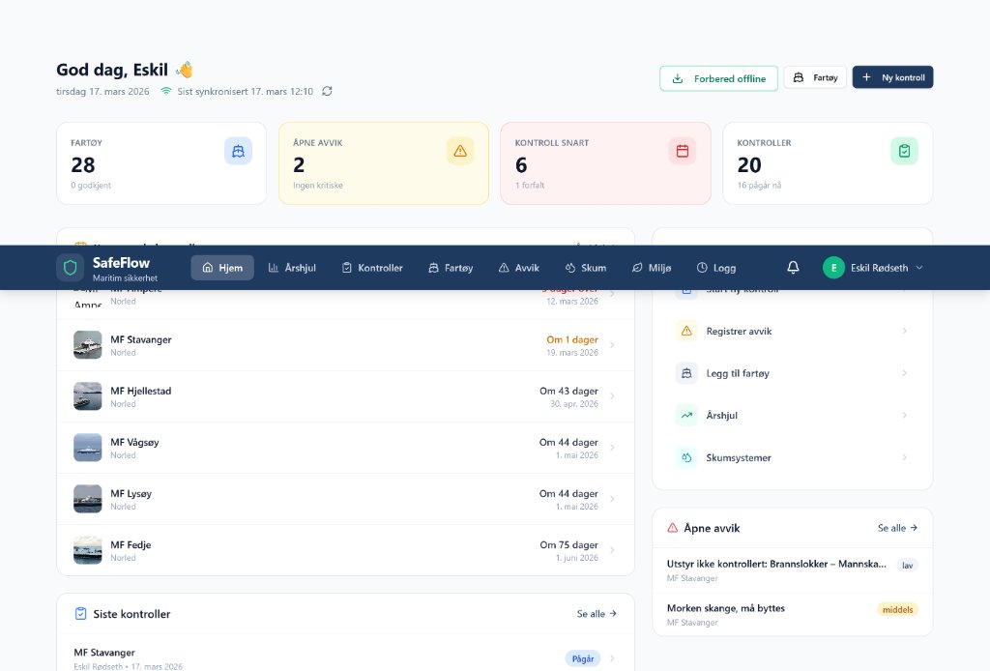990x671 pixels.
Task: Open the MF Fedje row chevron
Action: (x=612, y=550)
